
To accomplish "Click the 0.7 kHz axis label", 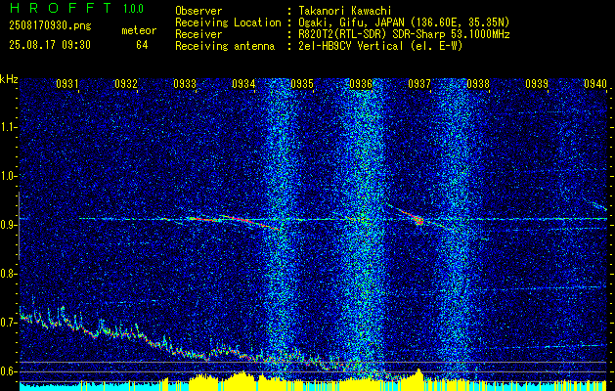I will [8, 323].
